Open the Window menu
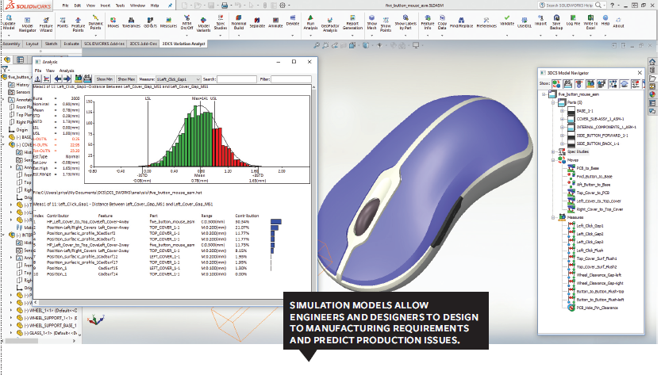This screenshot has height=375, width=661. point(137,6)
